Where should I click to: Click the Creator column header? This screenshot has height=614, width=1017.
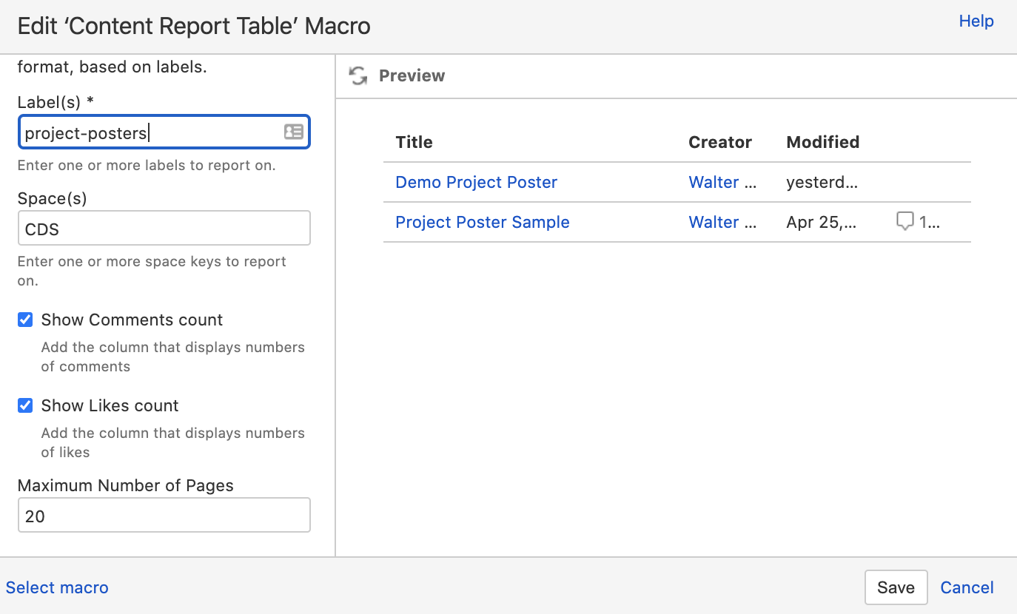[x=719, y=142]
